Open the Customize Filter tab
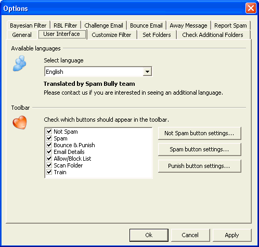This screenshot has height=247, width=259. (111, 35)
